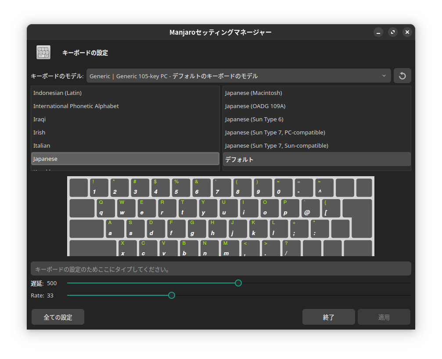Select Italian in the layout list
Screen dimensions: 442x359
[x=125, y=145]
